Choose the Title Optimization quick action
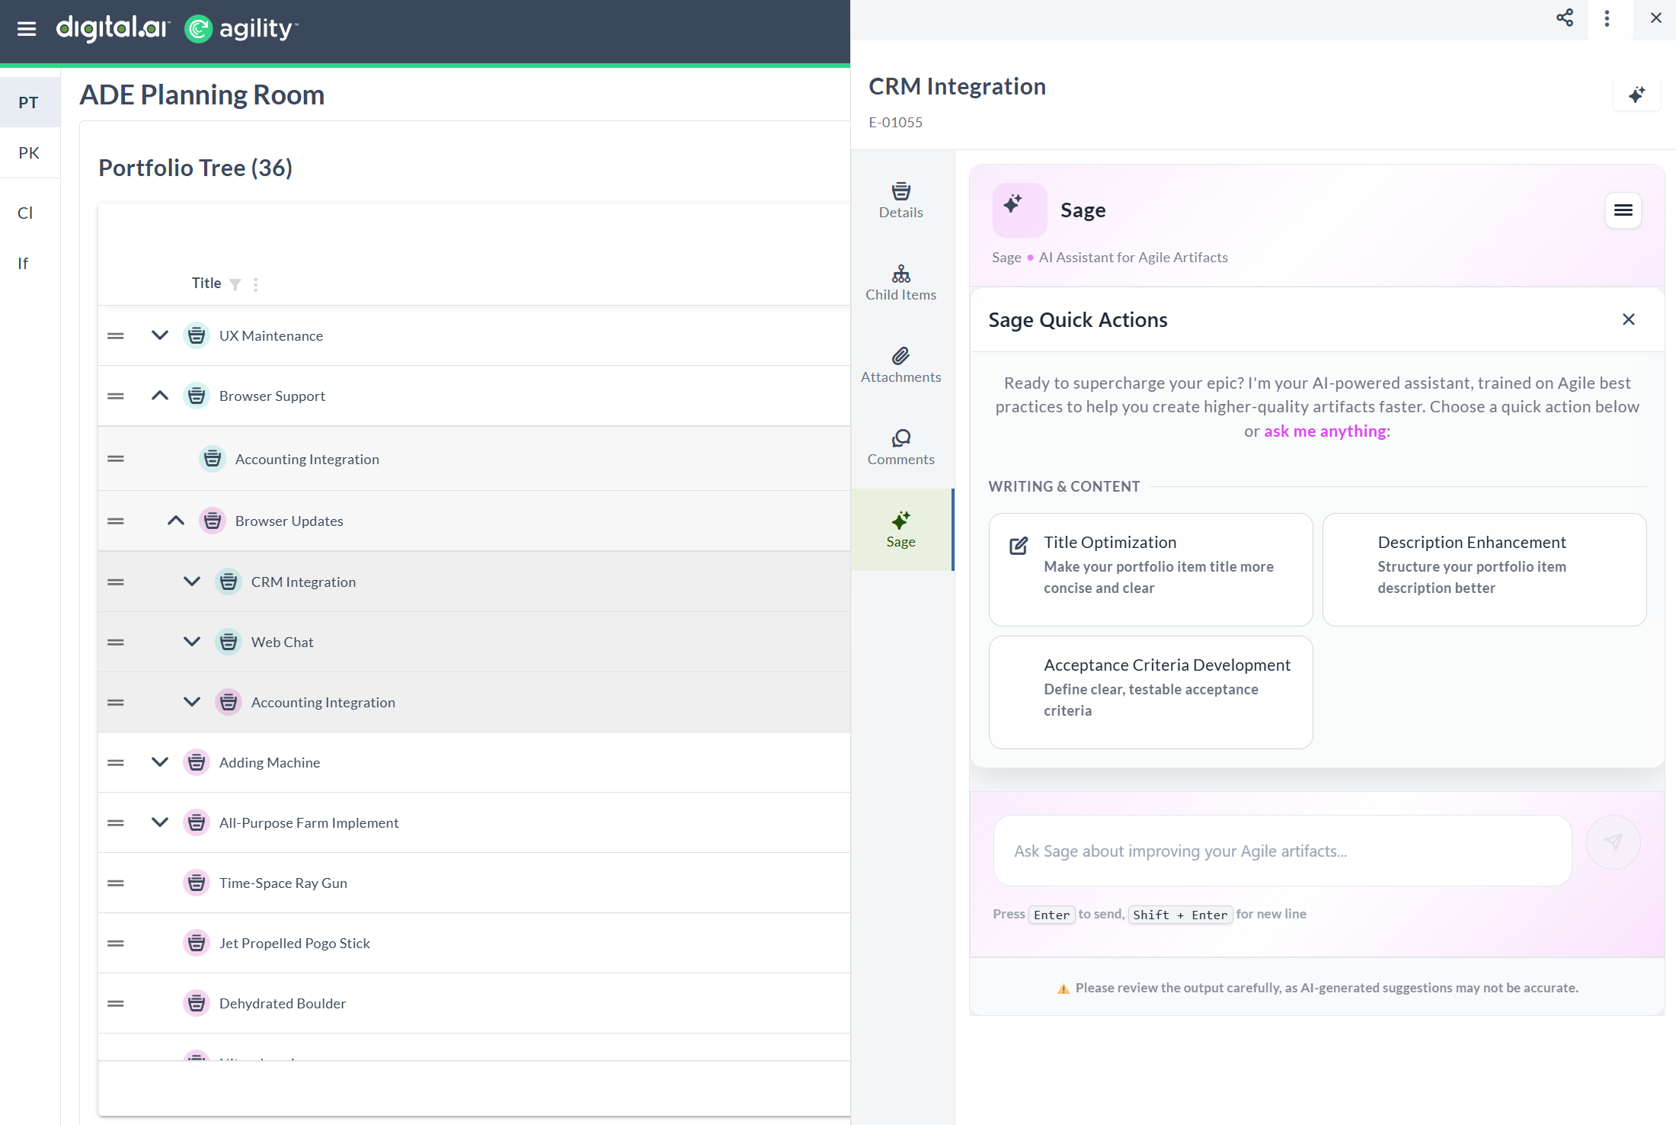The width and height of the screenshot is (1676, 1125). tap(1150, 569)
